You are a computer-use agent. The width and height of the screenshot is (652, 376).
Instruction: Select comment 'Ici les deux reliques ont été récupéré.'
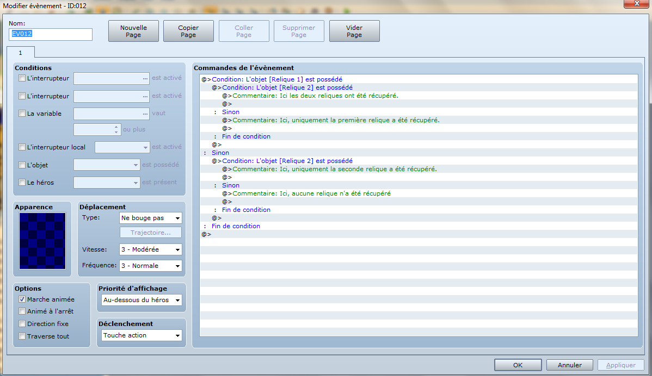click(x=419, y=96)
